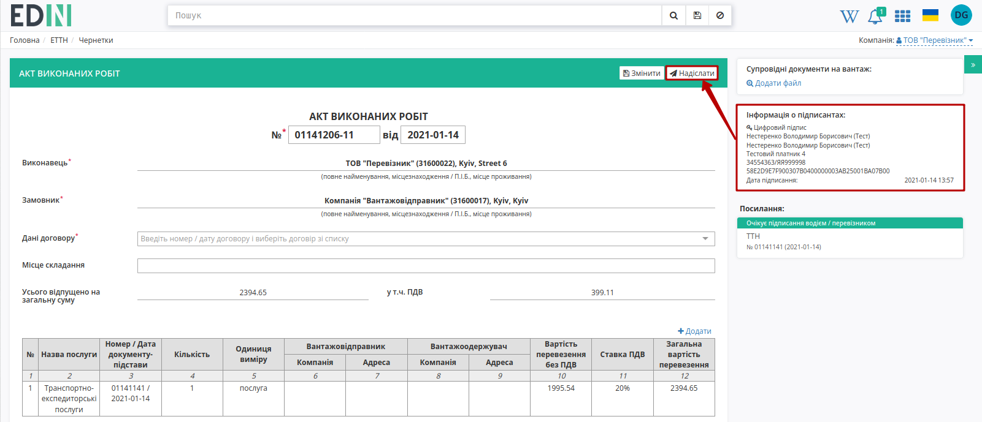The image size is (982, 422).
Task: Click the послуга unit cell
Action: pyautogui.click(x=253, y=399)
